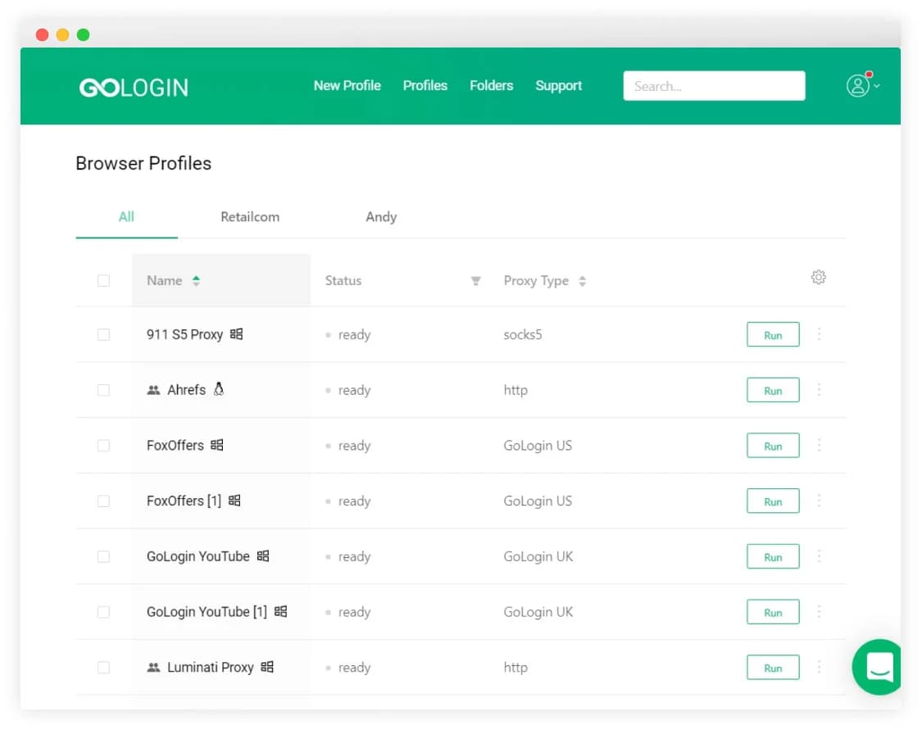Click Linux penguin icon next to Ahrefs
This screenshot has width=922, height=730.
tap(219, 389)
